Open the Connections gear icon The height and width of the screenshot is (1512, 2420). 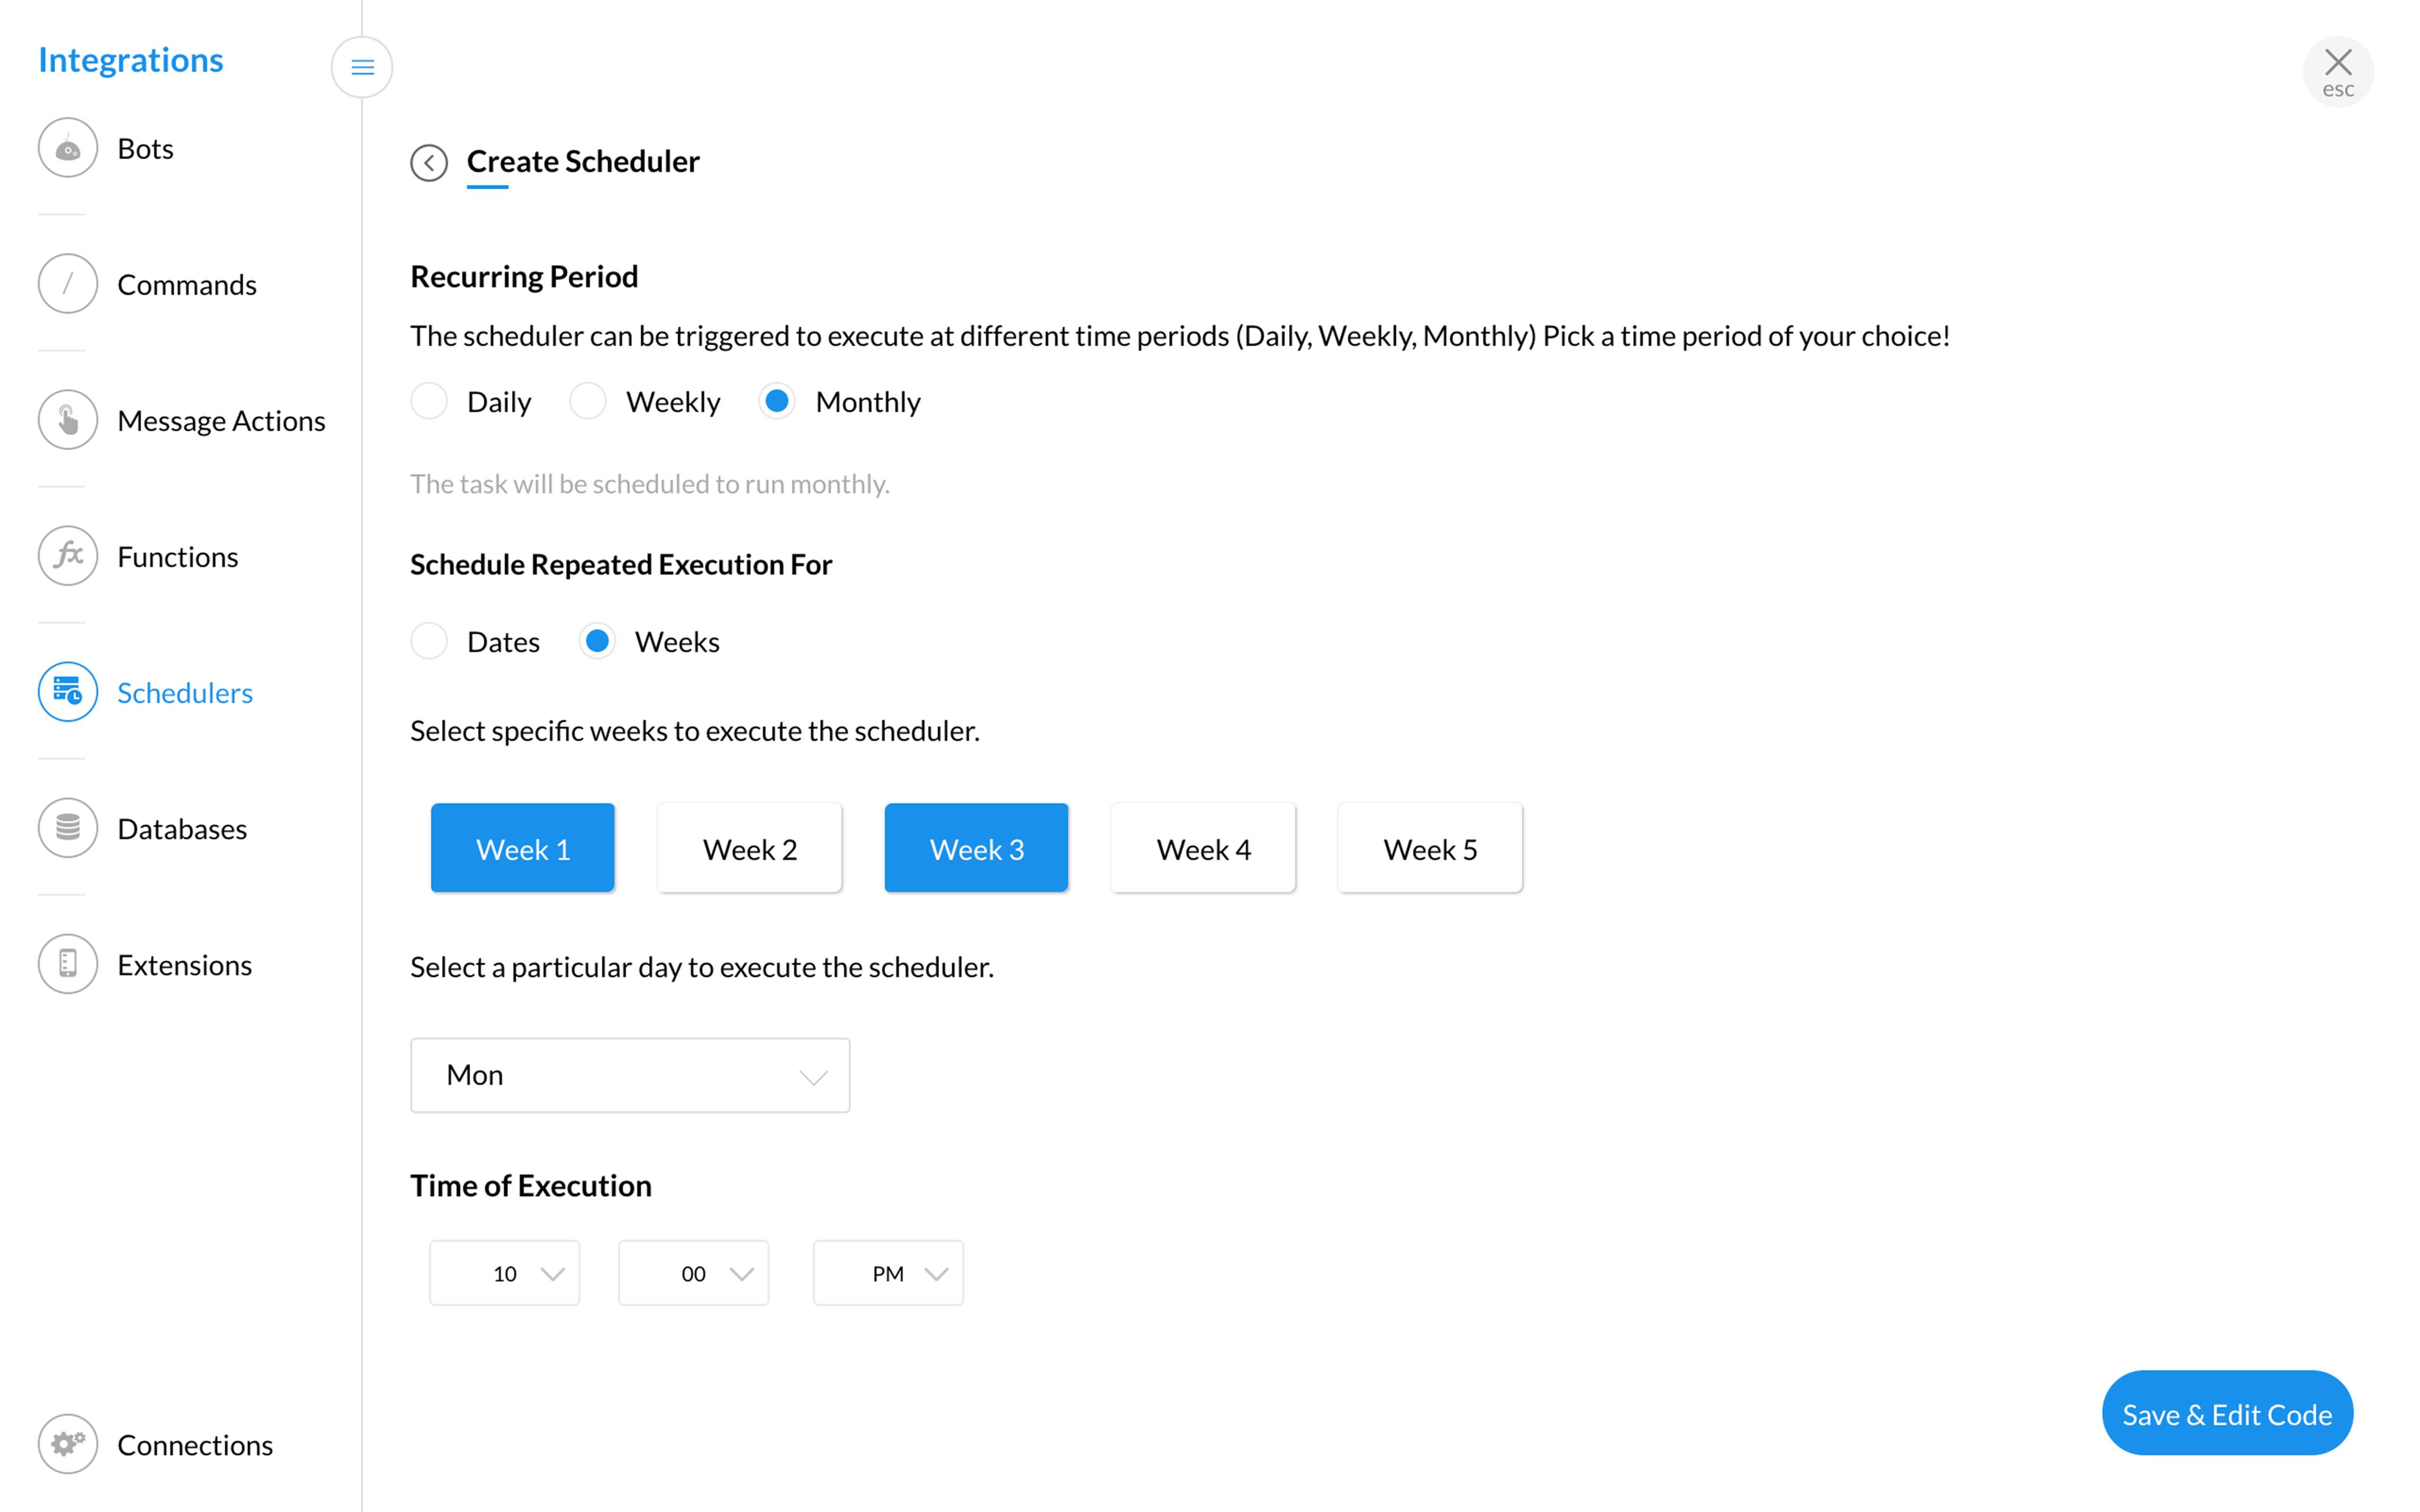click(x=67, y=1443)
